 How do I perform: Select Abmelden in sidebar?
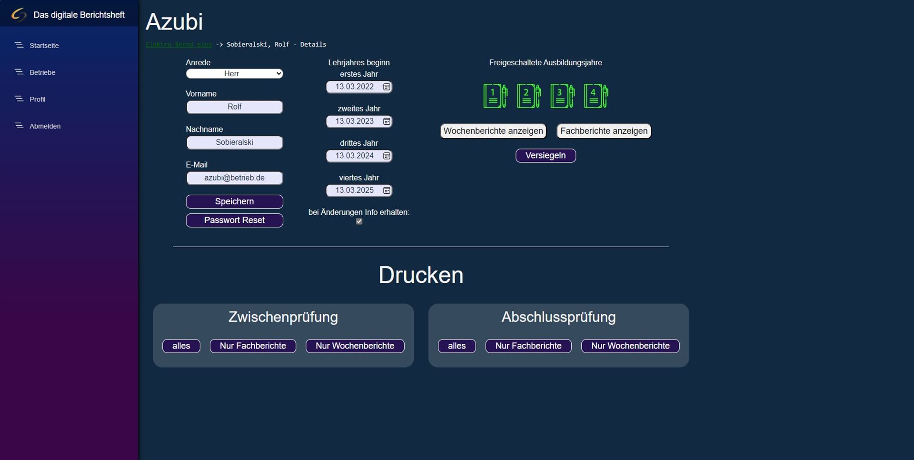coord(45,126)
